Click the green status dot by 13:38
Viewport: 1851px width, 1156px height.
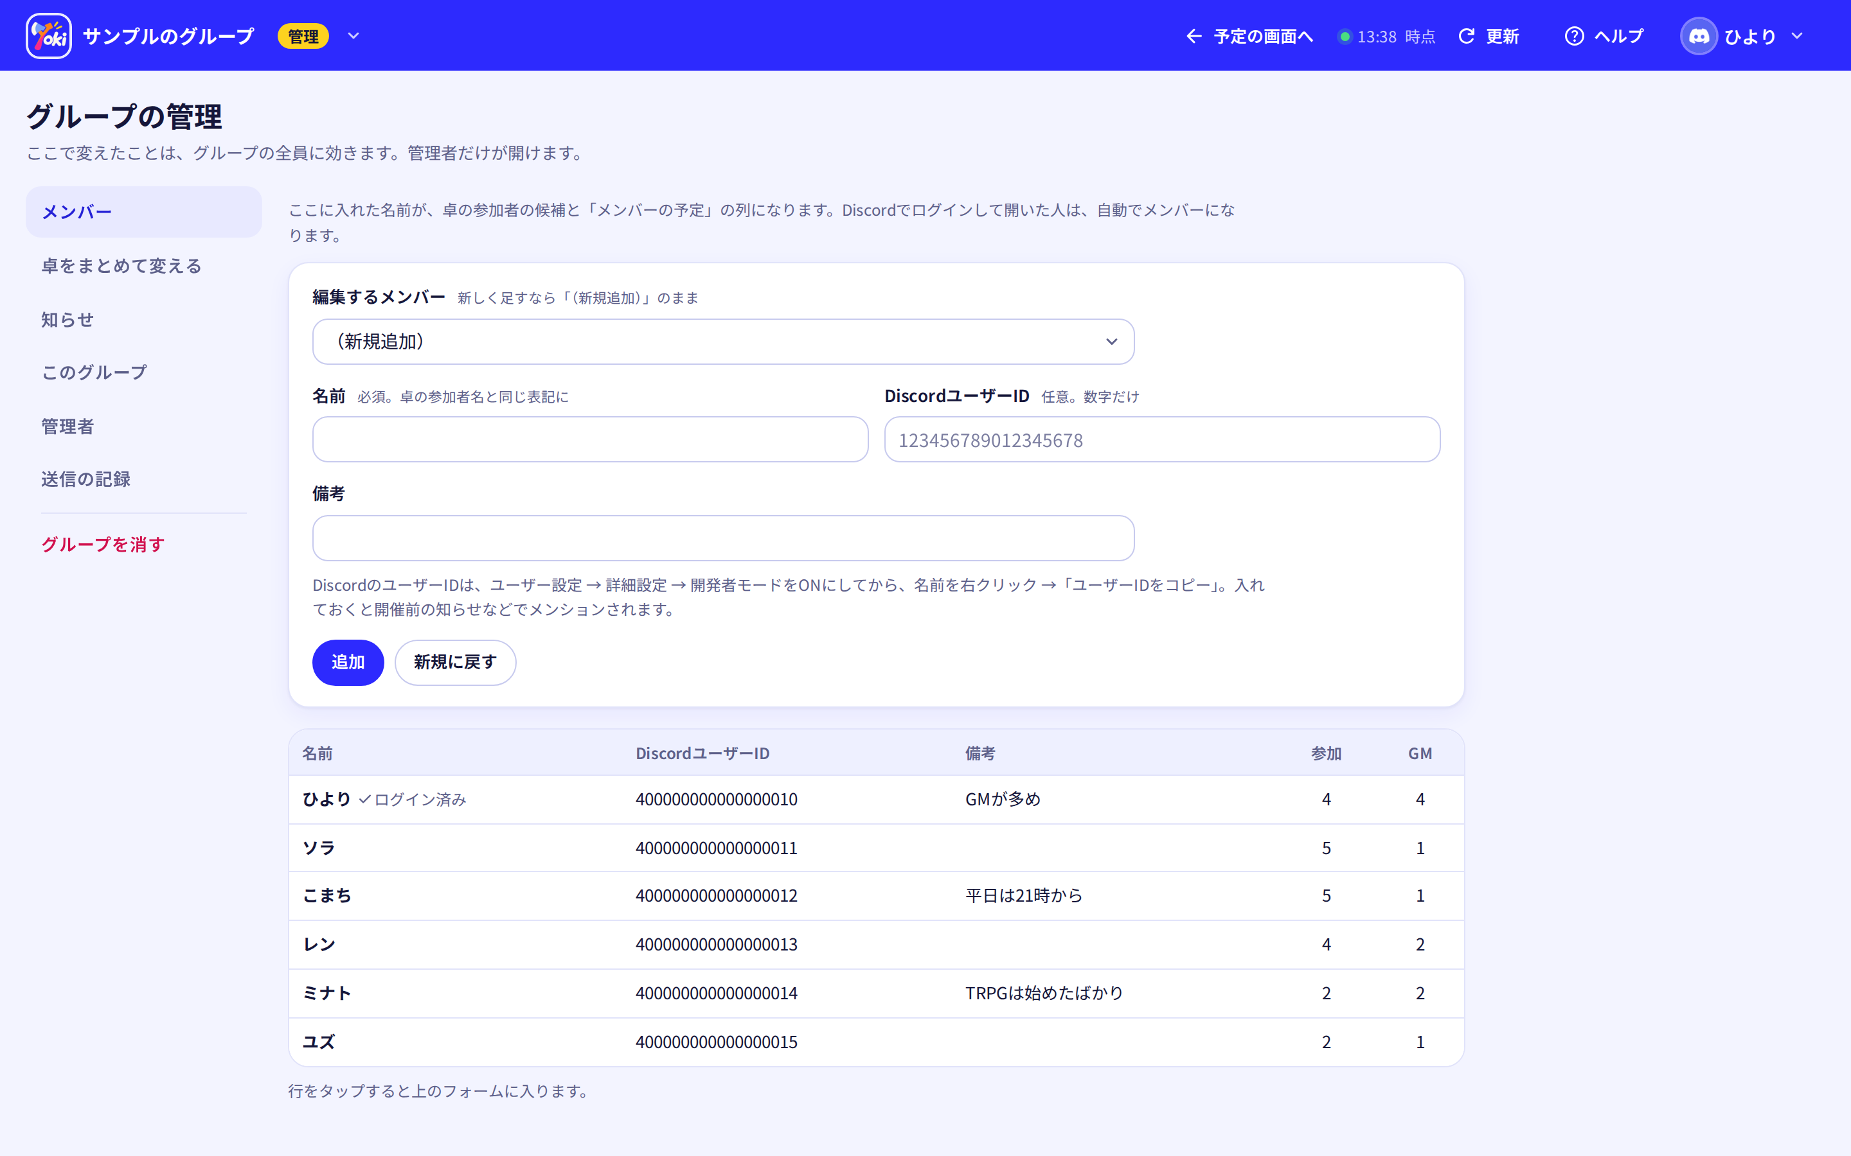[1345, 37]
